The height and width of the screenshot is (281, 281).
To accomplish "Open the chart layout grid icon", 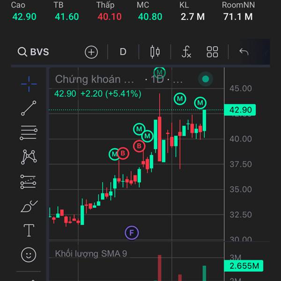I will coord(212,52).
